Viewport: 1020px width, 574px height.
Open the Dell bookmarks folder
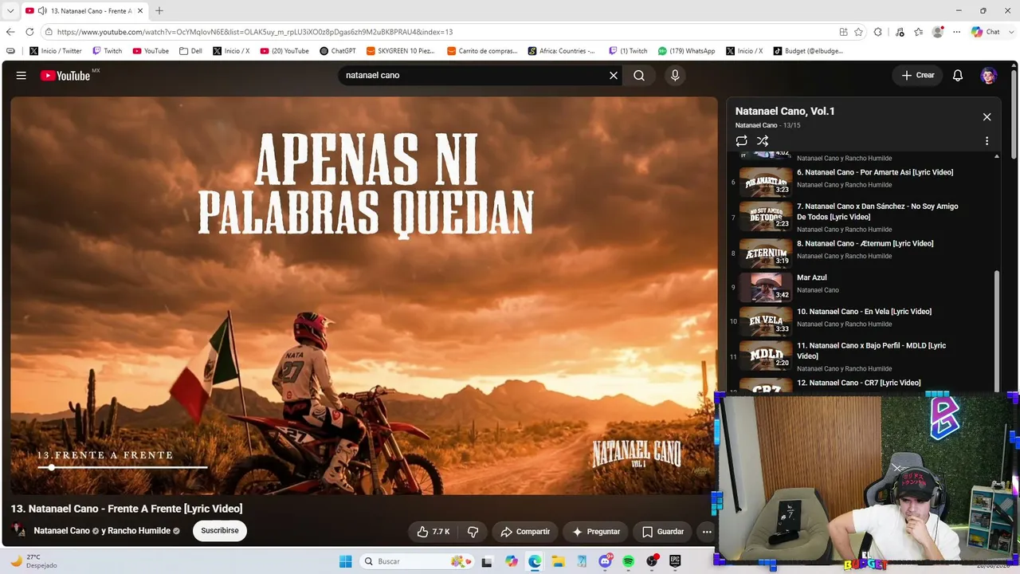(x=190, y=51)
